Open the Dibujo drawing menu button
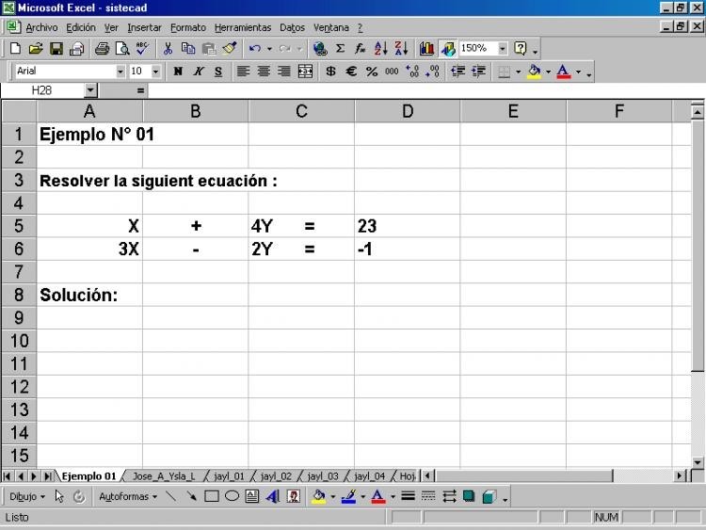Viewport: 706px width, 530px height. [26, 496]
